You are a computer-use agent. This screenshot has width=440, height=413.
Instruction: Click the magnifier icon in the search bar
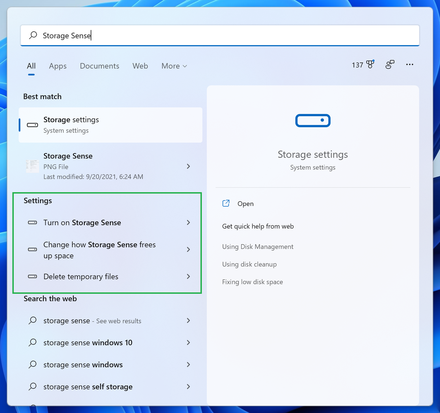(x=33, y=35)
